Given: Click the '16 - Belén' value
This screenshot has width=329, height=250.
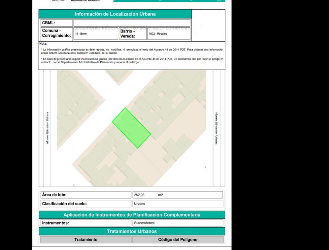Looking at the screenshot, I should (x=81, y=34).
